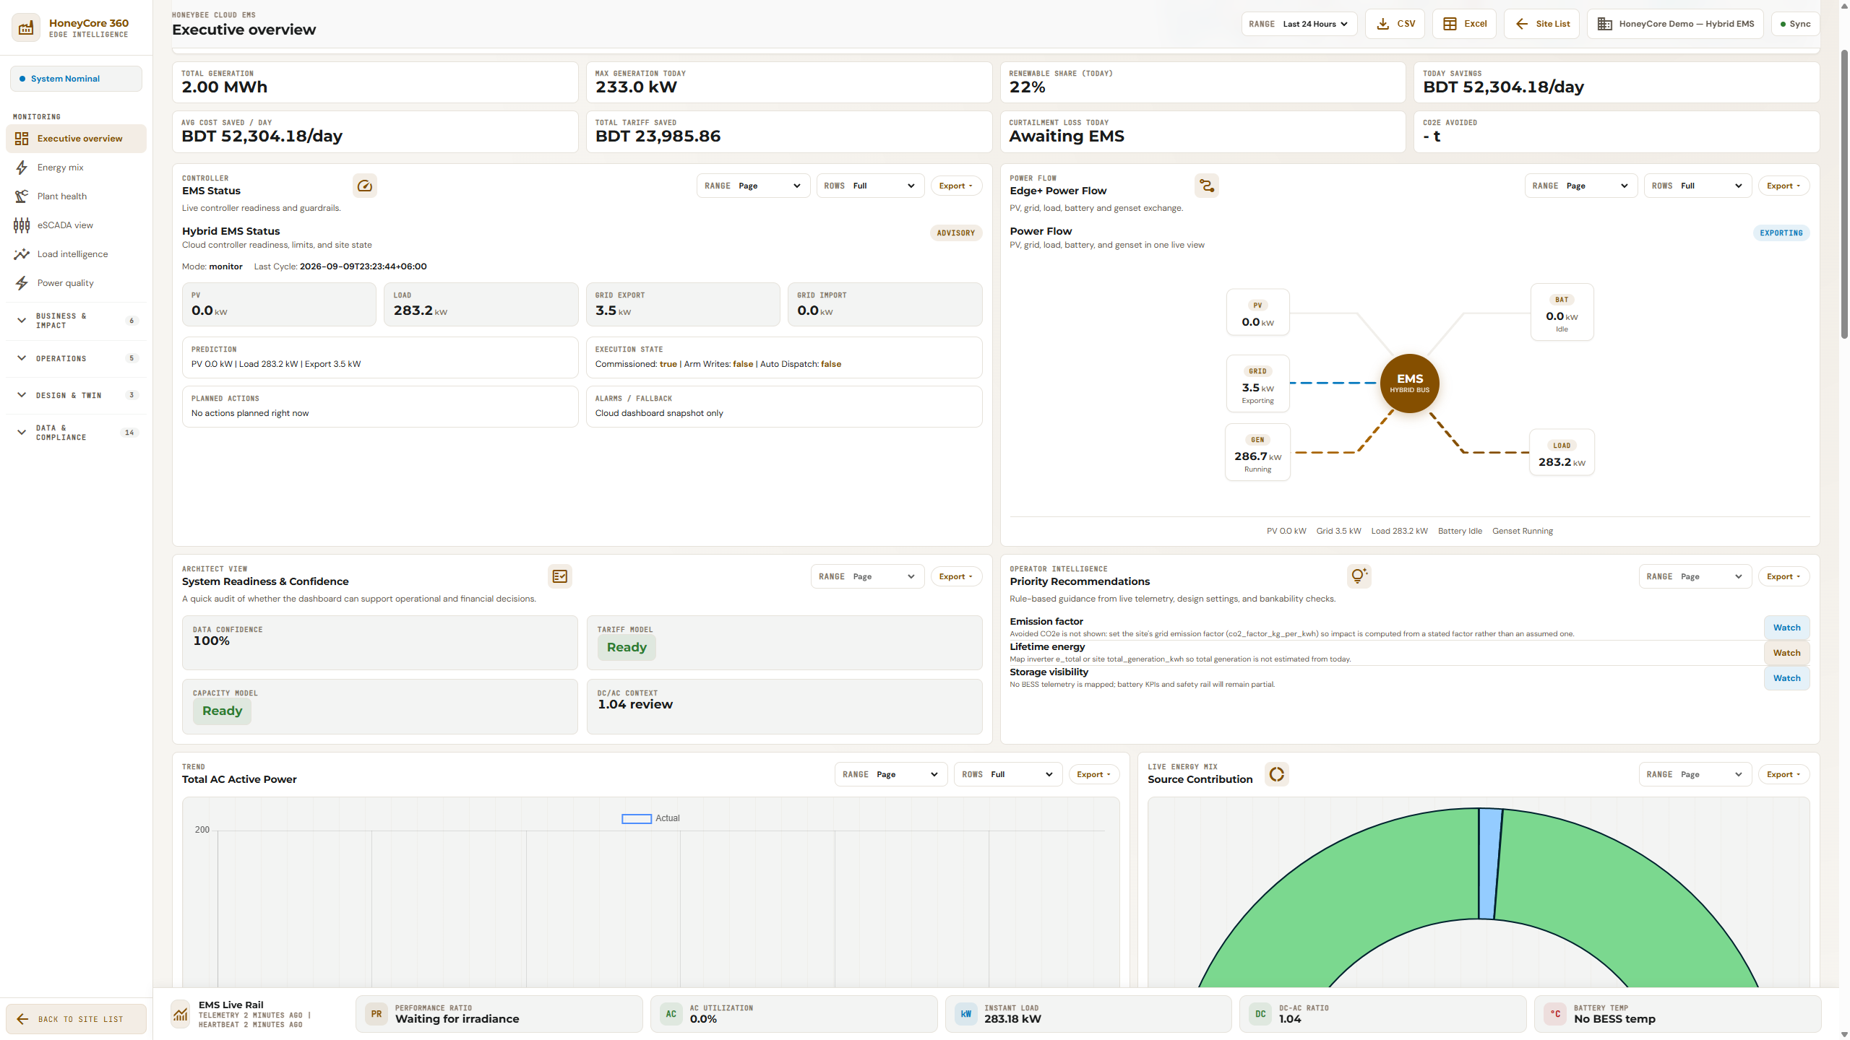Screen dimensions: 1850x1040
Task: Expand the Business & Impact section
Action: click(x=76, y=321)
